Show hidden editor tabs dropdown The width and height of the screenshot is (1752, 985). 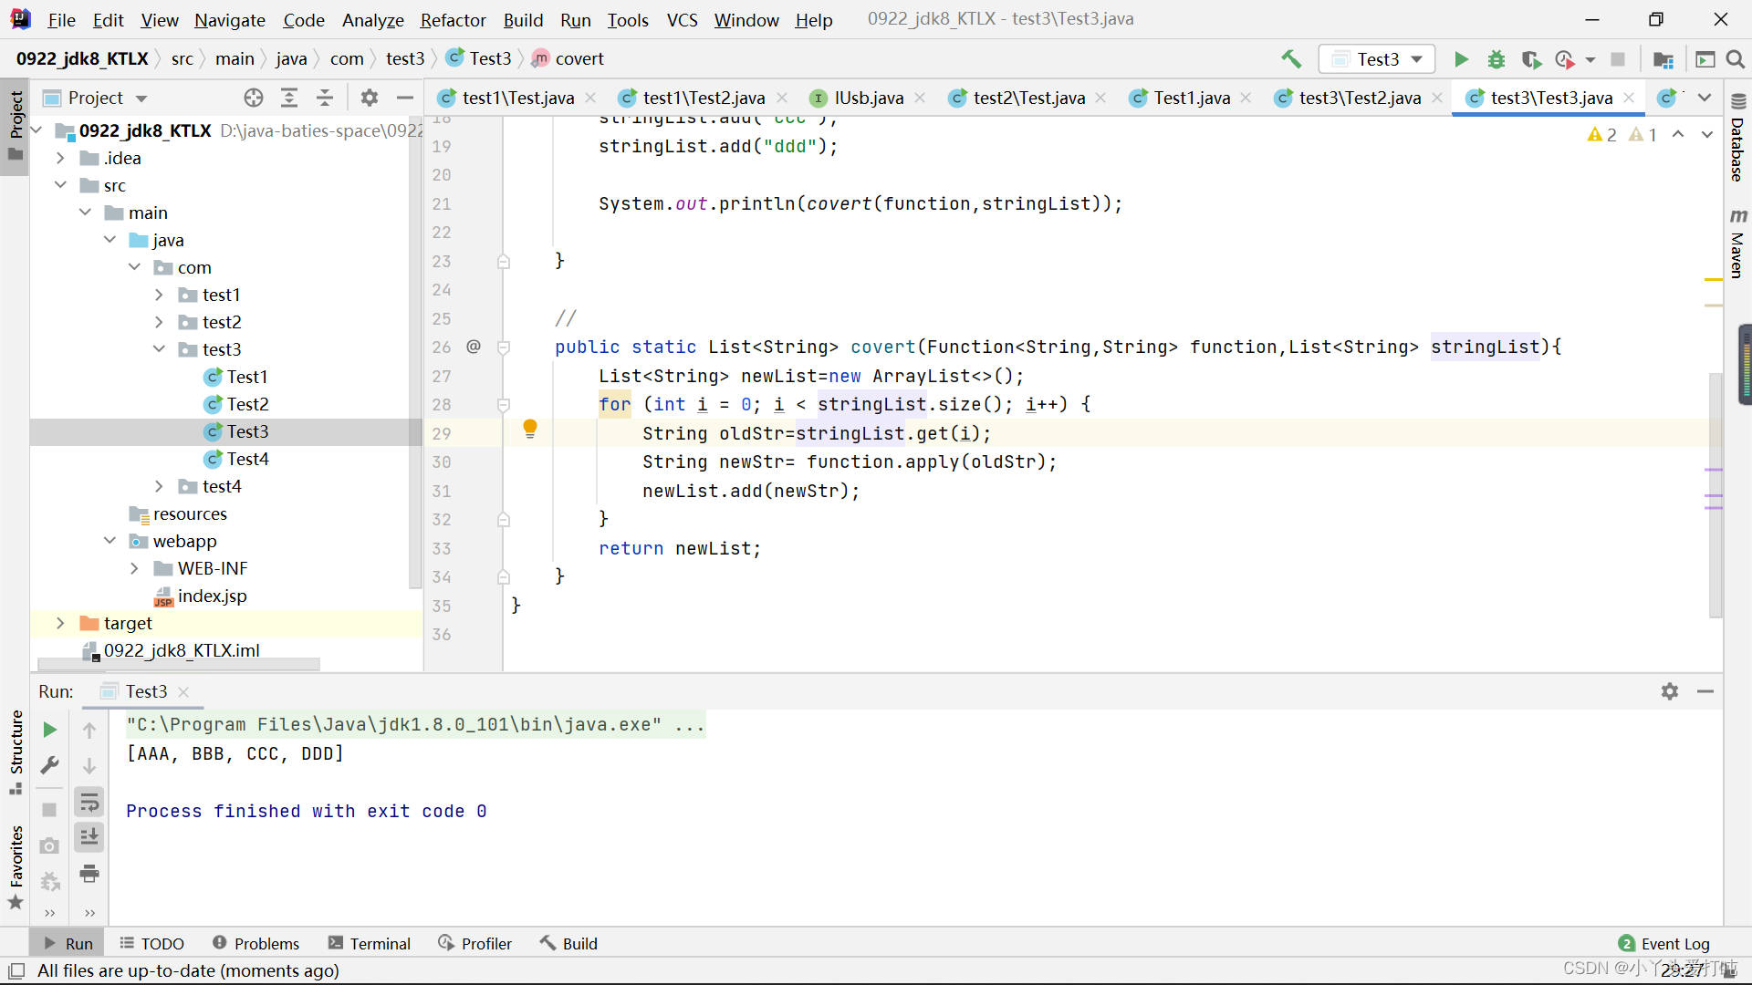(1705, 98)
